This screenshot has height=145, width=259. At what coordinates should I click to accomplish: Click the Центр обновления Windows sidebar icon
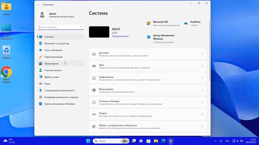(x=40, y=104)
